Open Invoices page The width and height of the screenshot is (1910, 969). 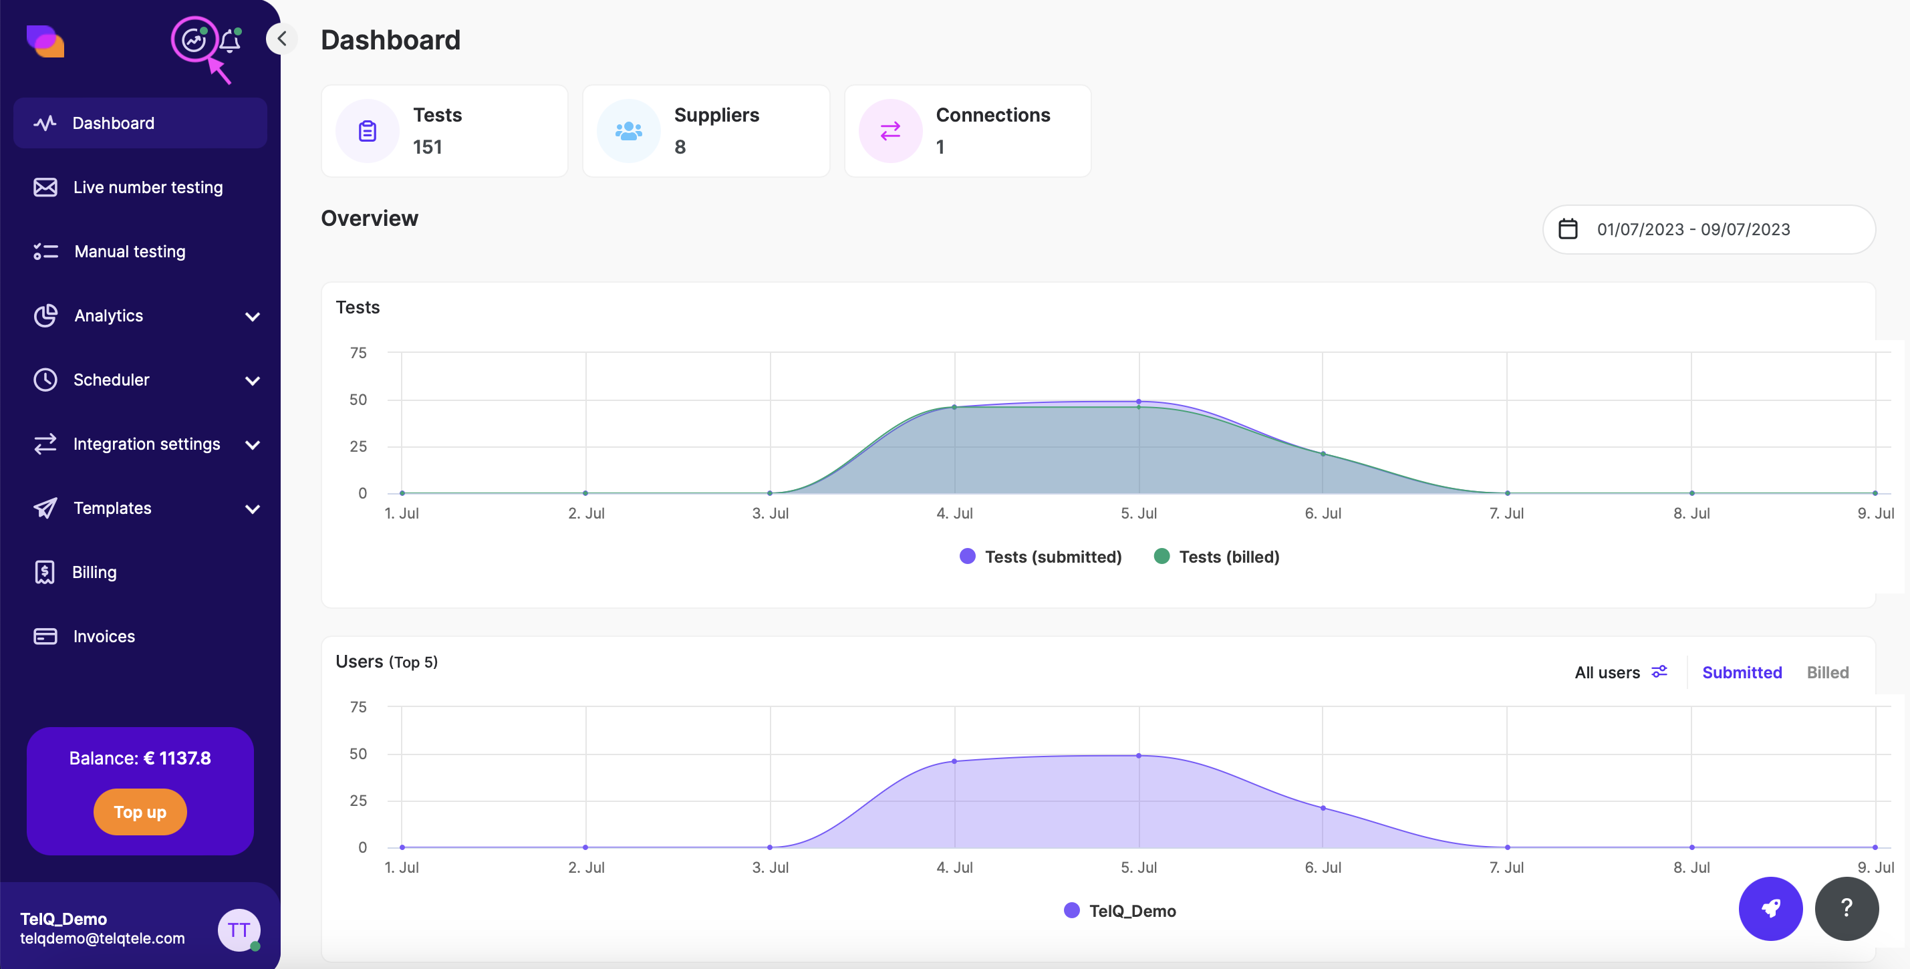[x=140, y=636]
